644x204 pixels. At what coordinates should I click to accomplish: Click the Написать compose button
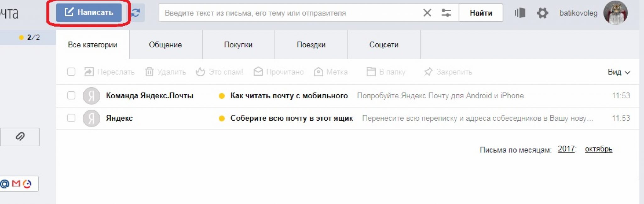pyautogui.click(x=89, y=13)
